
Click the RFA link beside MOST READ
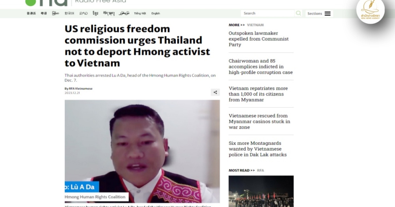pos(260,170)
